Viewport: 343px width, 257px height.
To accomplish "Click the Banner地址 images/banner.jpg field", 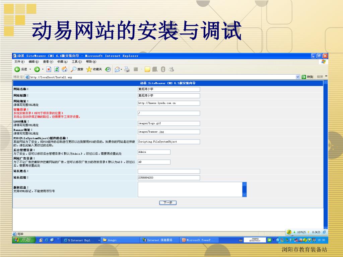I will point(169,132).
